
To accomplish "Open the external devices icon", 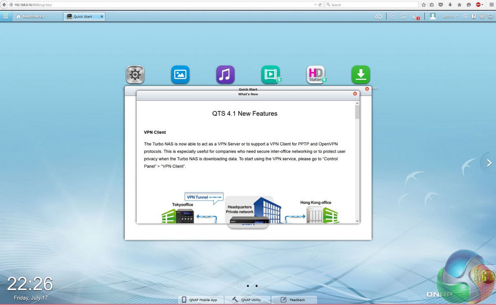I will pos(403,16).
